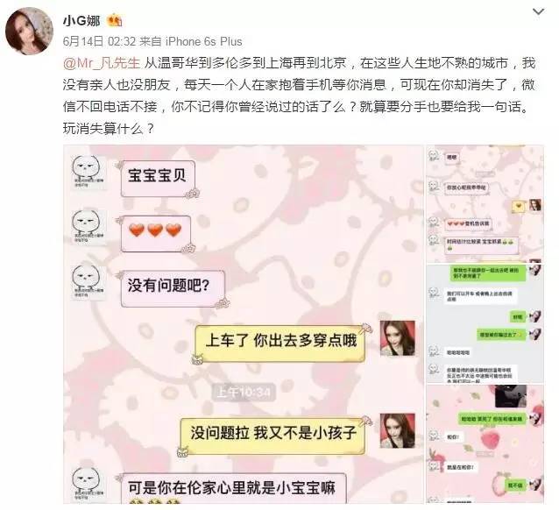Click the 没问题拉 我又不是小孩子 bubble
Image resolution: width=559 pixels, height=510 pixels.
[x=272, y=436]
